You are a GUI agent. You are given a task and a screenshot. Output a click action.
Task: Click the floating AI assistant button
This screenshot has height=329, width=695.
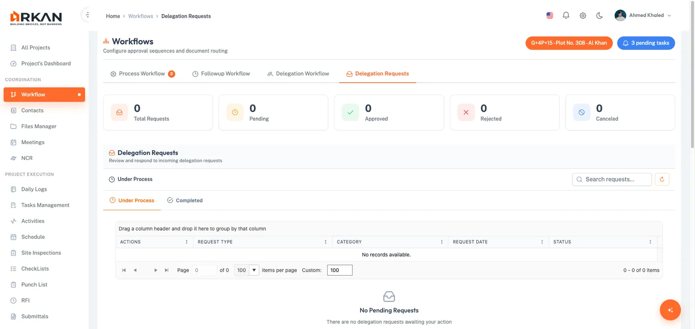670,310
